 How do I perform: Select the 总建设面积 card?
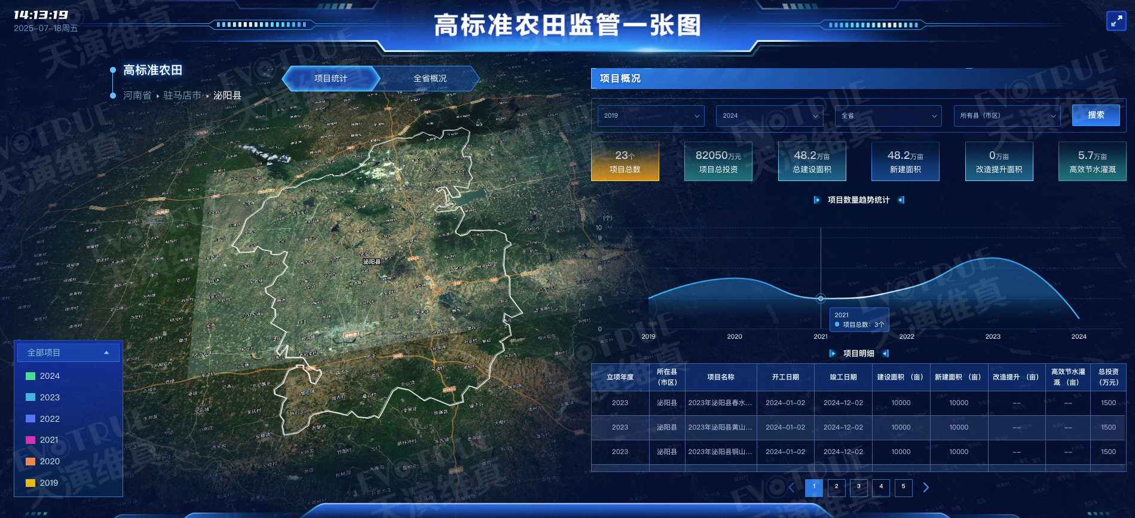(812, 161)
